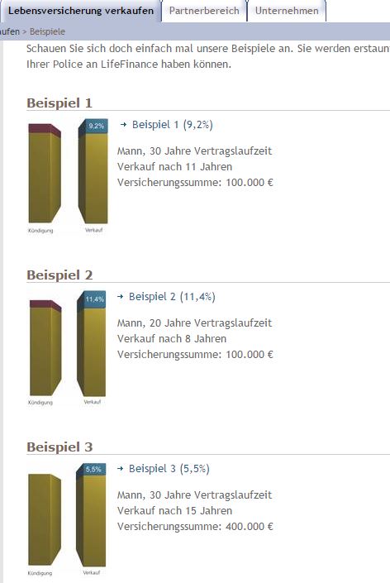The height and width of the screenshot is (583, 390).
Task: Switch to the Partnerbereich tab
Action: point(204,11)
